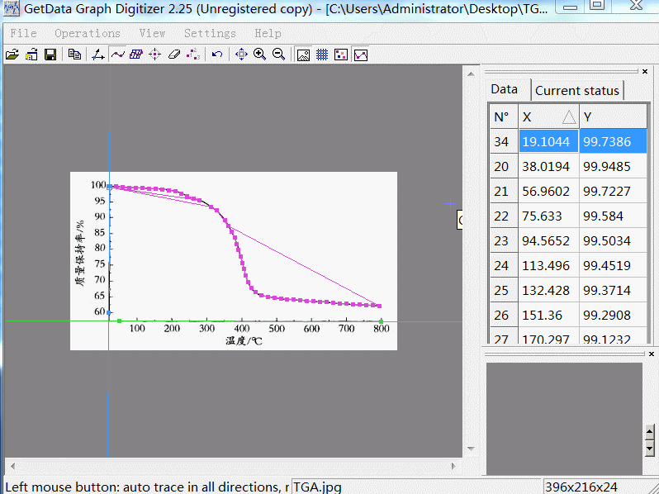
Task: Click the Open image folder icon
Action: coord(12,55)
